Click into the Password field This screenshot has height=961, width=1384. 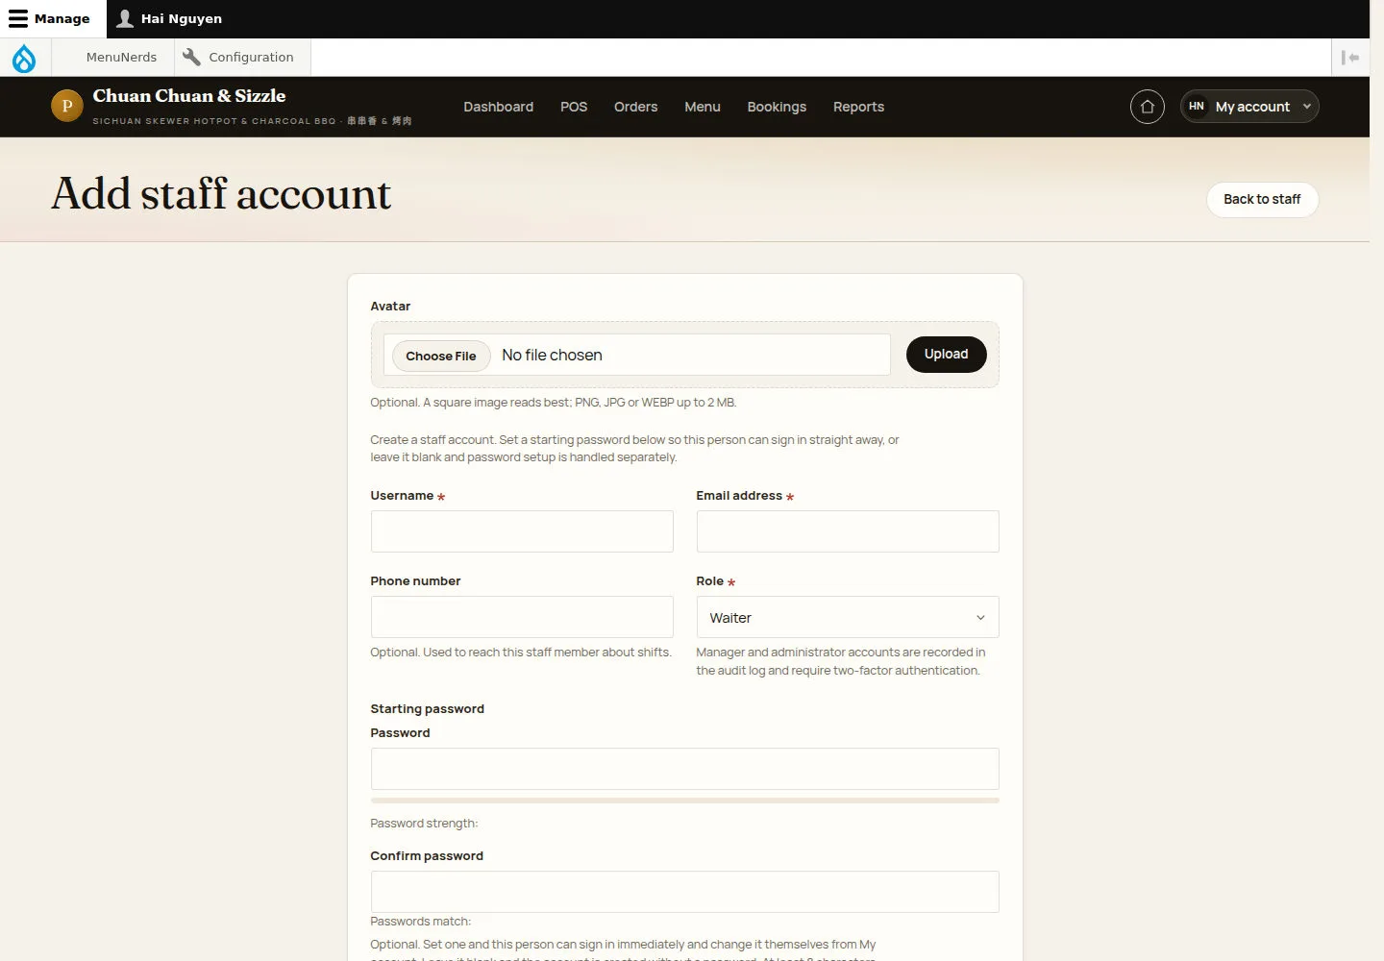point(685,769)
